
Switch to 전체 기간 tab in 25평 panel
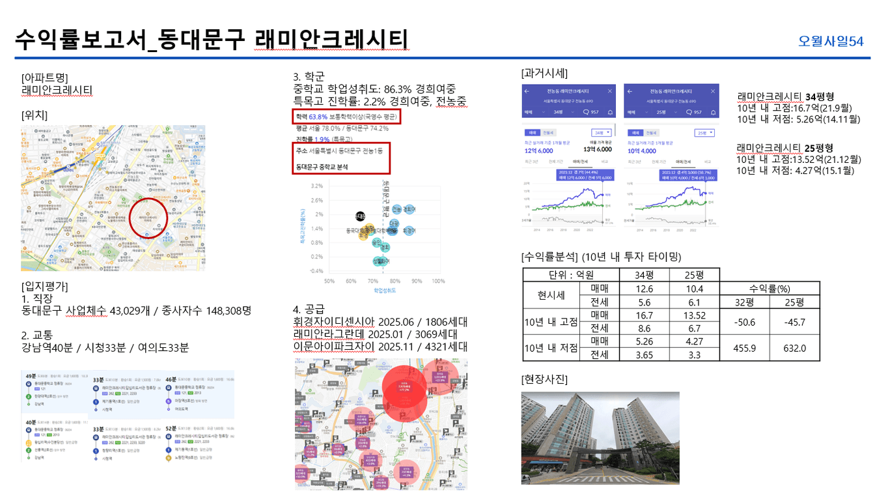pos(659,162)
